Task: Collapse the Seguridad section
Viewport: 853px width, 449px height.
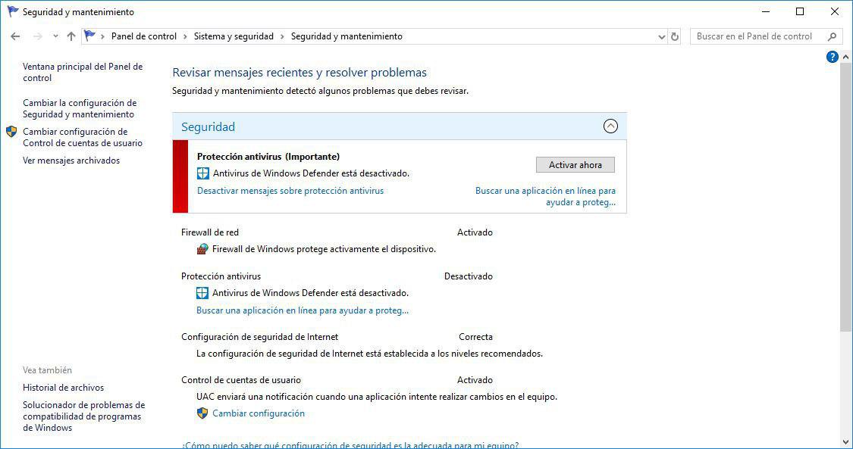Action: [610, 126]
